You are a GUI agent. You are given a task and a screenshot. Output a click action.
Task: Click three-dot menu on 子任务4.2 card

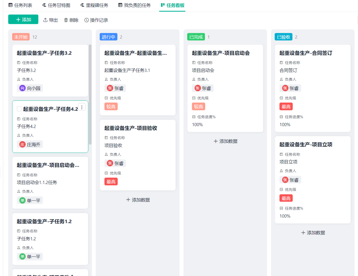click(82, 107)
